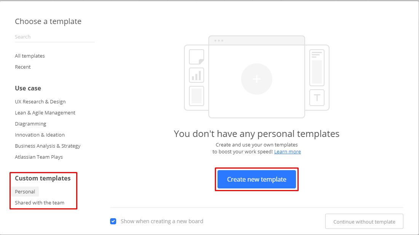Open Innovation & Ideation category

[x=40, y=135]
